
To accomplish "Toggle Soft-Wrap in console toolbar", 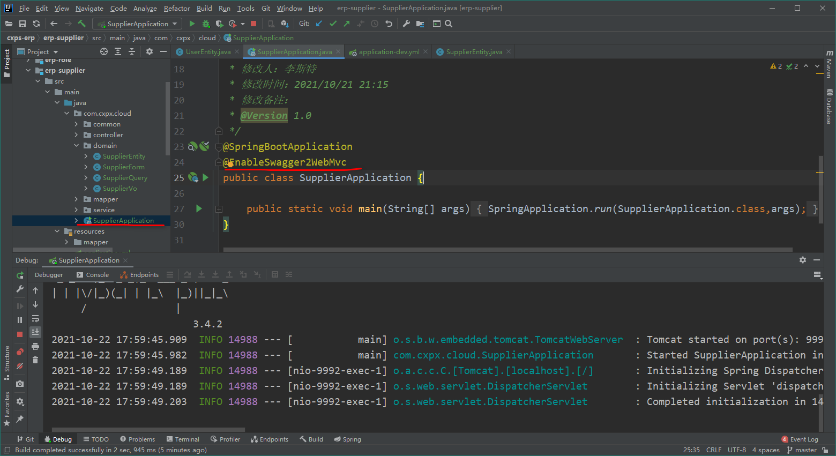I will pyautogui.click(x=35, y=318).
